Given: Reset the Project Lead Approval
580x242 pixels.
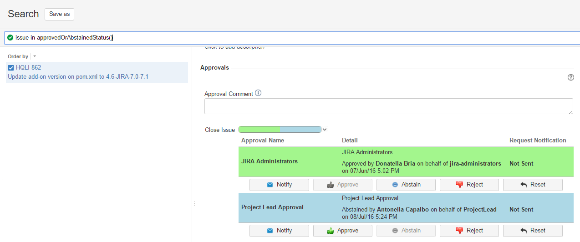Looking at the screenshot, I should click(x=533, y=231).
